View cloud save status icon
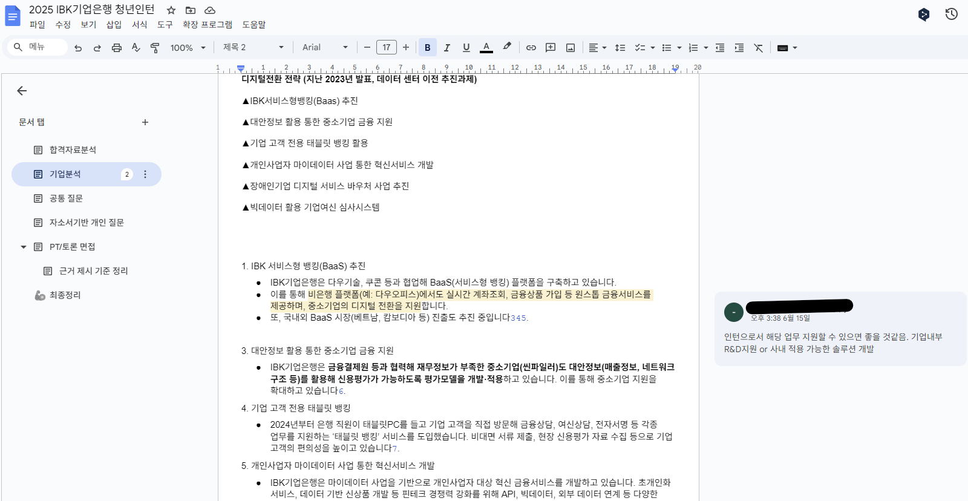 (210, 10)
